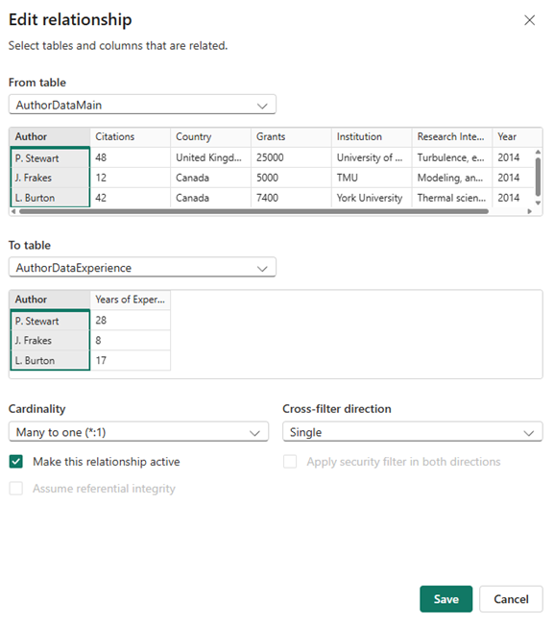Click P. Stewart in the From table
This screenshot has width=554, height=625.
point(50,158)
